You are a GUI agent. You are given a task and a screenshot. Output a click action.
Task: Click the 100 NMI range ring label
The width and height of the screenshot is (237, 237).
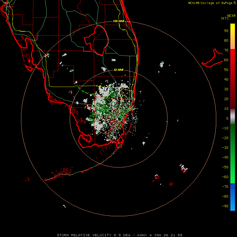118,21
